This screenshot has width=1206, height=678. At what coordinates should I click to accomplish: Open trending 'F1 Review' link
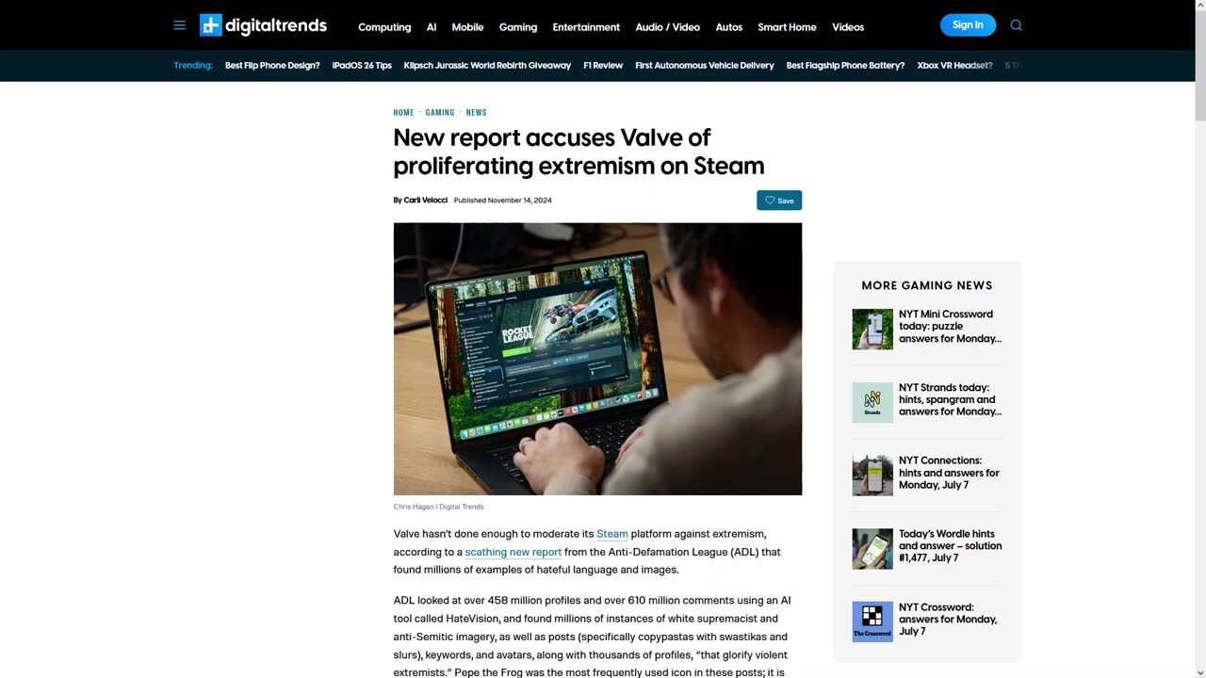(x=603, y=66)
